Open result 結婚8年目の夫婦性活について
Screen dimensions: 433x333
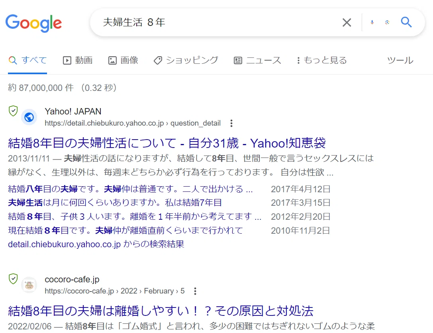click(x=167, y=143)
